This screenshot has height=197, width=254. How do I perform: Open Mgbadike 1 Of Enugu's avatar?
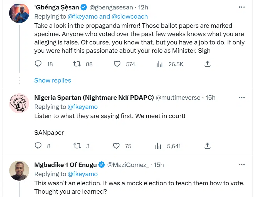click(x=19, y=171)
